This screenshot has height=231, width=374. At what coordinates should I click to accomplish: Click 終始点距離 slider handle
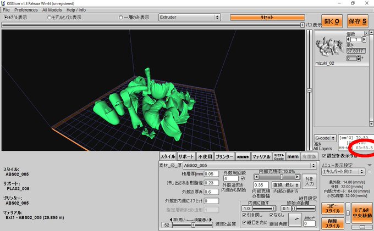click(x=295, y=209)
